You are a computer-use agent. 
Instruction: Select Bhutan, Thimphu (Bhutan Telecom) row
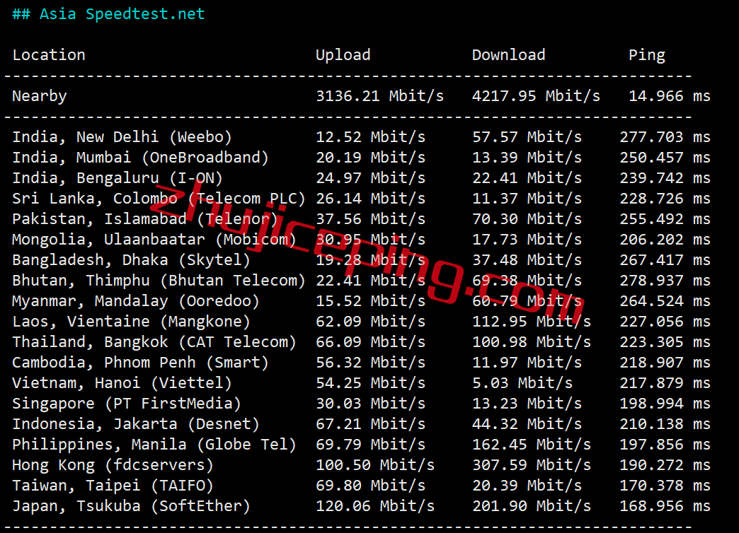pos(361,281)
